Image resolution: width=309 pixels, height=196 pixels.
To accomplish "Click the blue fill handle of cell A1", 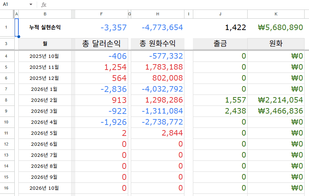I will 18,37.
